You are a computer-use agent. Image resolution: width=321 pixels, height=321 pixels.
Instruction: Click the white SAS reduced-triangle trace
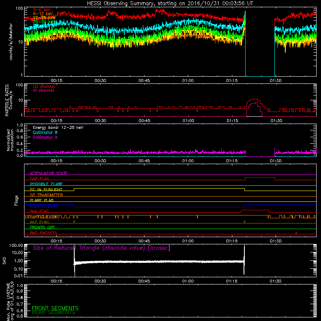pyautogui.click(x=159, y=262)
